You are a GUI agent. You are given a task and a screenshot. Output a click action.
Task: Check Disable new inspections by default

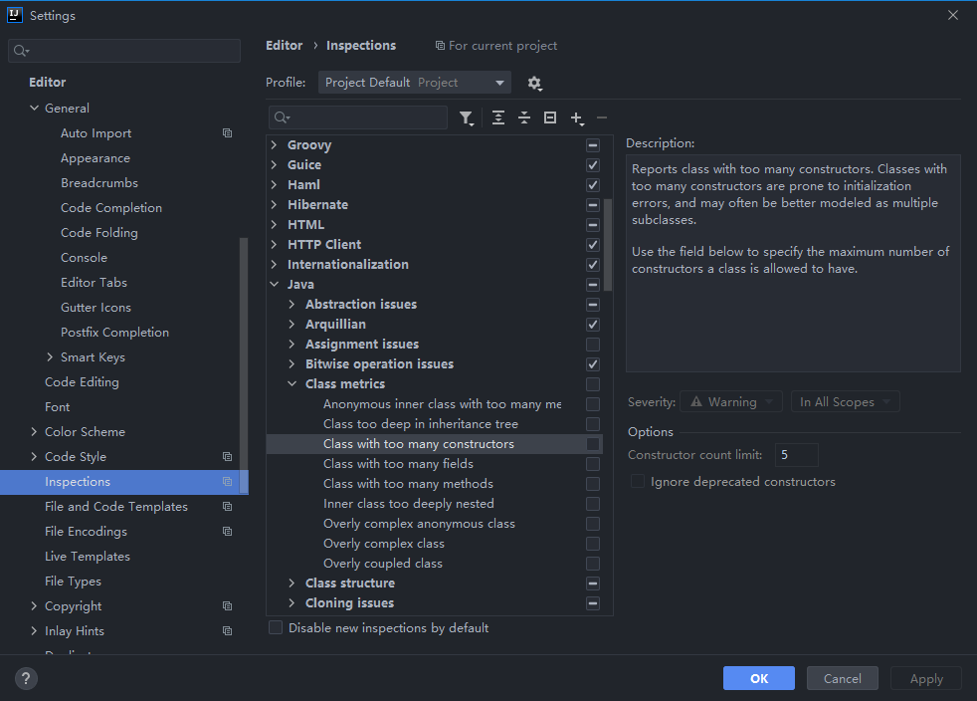tap(277, 628)
